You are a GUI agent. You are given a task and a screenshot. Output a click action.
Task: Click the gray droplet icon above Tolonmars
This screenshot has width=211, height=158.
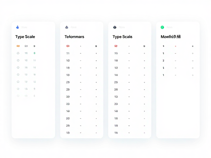tap(67, 27)
